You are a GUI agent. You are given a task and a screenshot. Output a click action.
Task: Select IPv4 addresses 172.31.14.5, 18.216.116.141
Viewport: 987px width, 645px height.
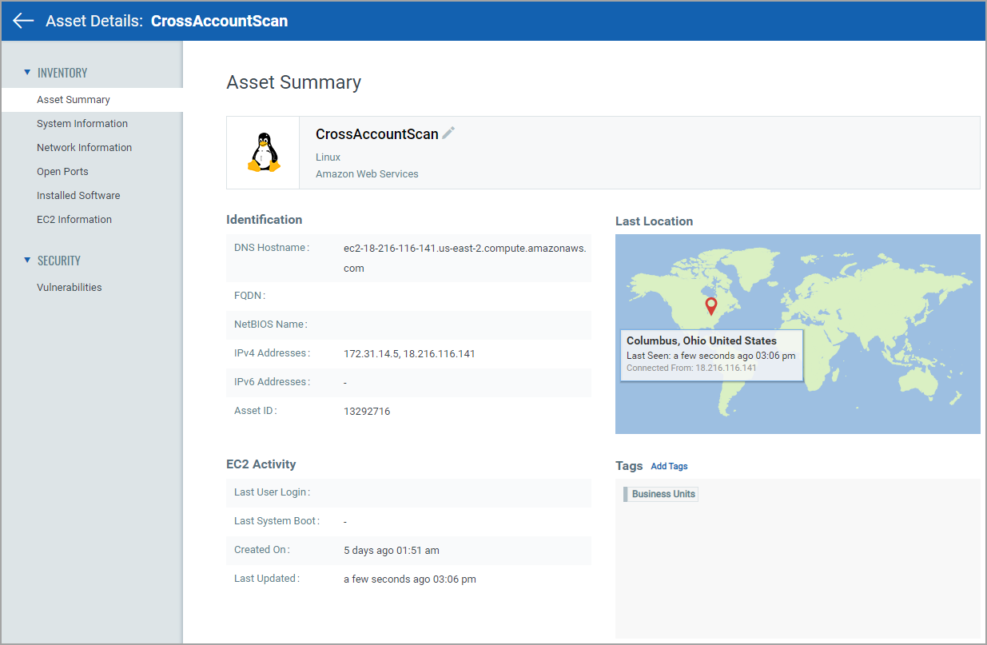(x=409, y=353)
